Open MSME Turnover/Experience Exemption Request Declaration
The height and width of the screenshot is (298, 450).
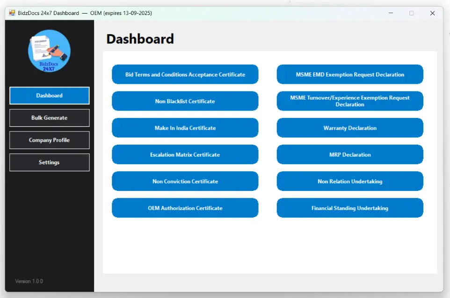pyautogui.click(x=350, y=101)
